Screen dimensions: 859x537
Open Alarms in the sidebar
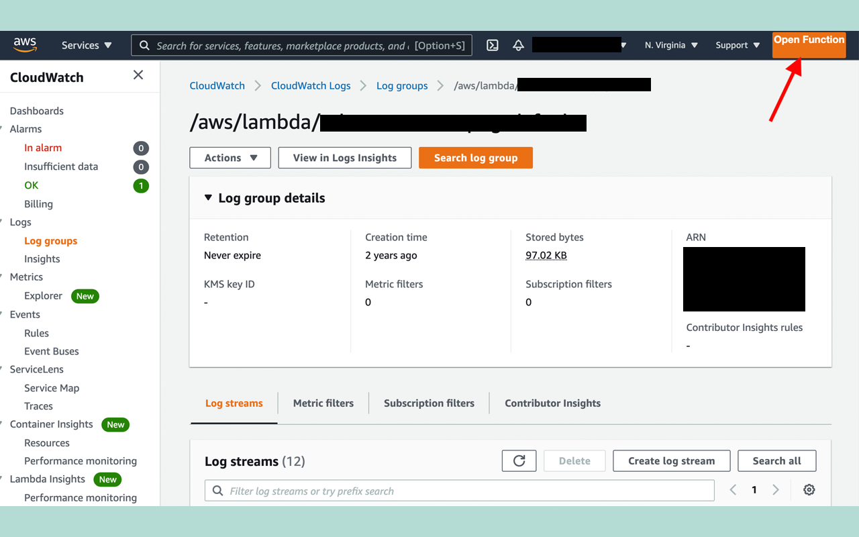26,129
